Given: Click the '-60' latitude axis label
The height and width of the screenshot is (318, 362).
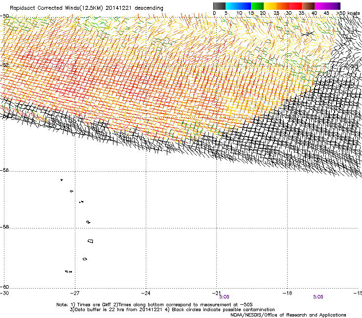Looking at the screenshot, I should (x=4, y=287).
